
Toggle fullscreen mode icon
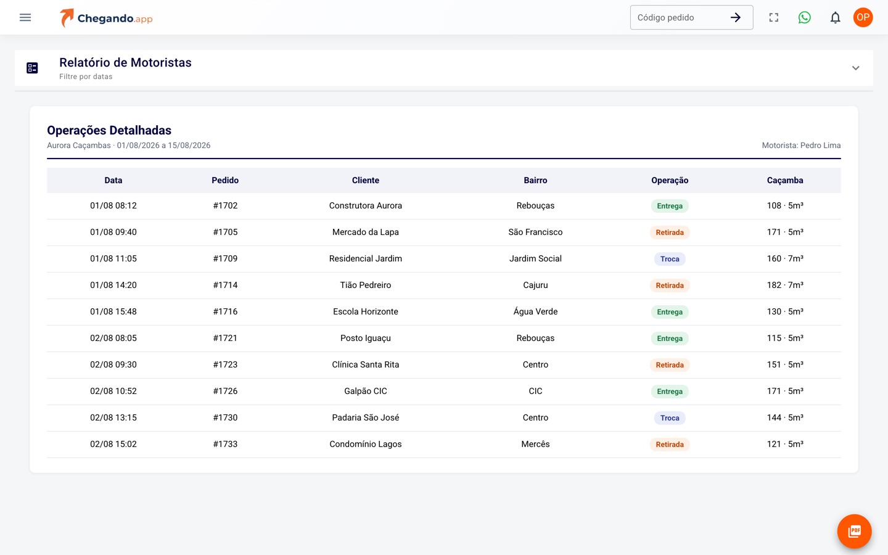pyautogui.click(x=774, y=17)
